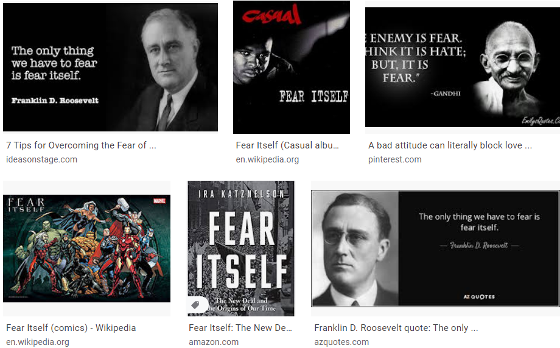The image size is (560, 348).
Task: Visit the pinterest.com source link
Action: click(x=394, y=159)
